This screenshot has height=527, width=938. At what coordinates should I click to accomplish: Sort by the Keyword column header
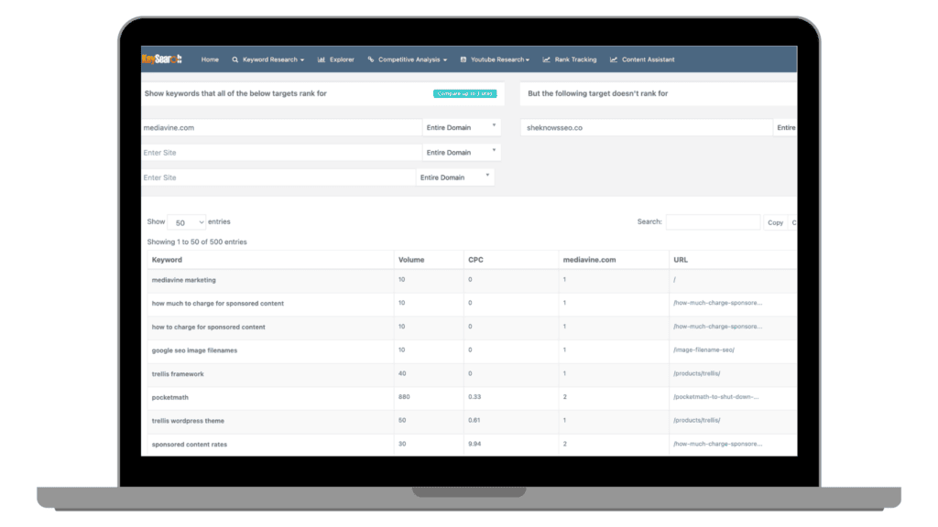click(x=270, y=260)
